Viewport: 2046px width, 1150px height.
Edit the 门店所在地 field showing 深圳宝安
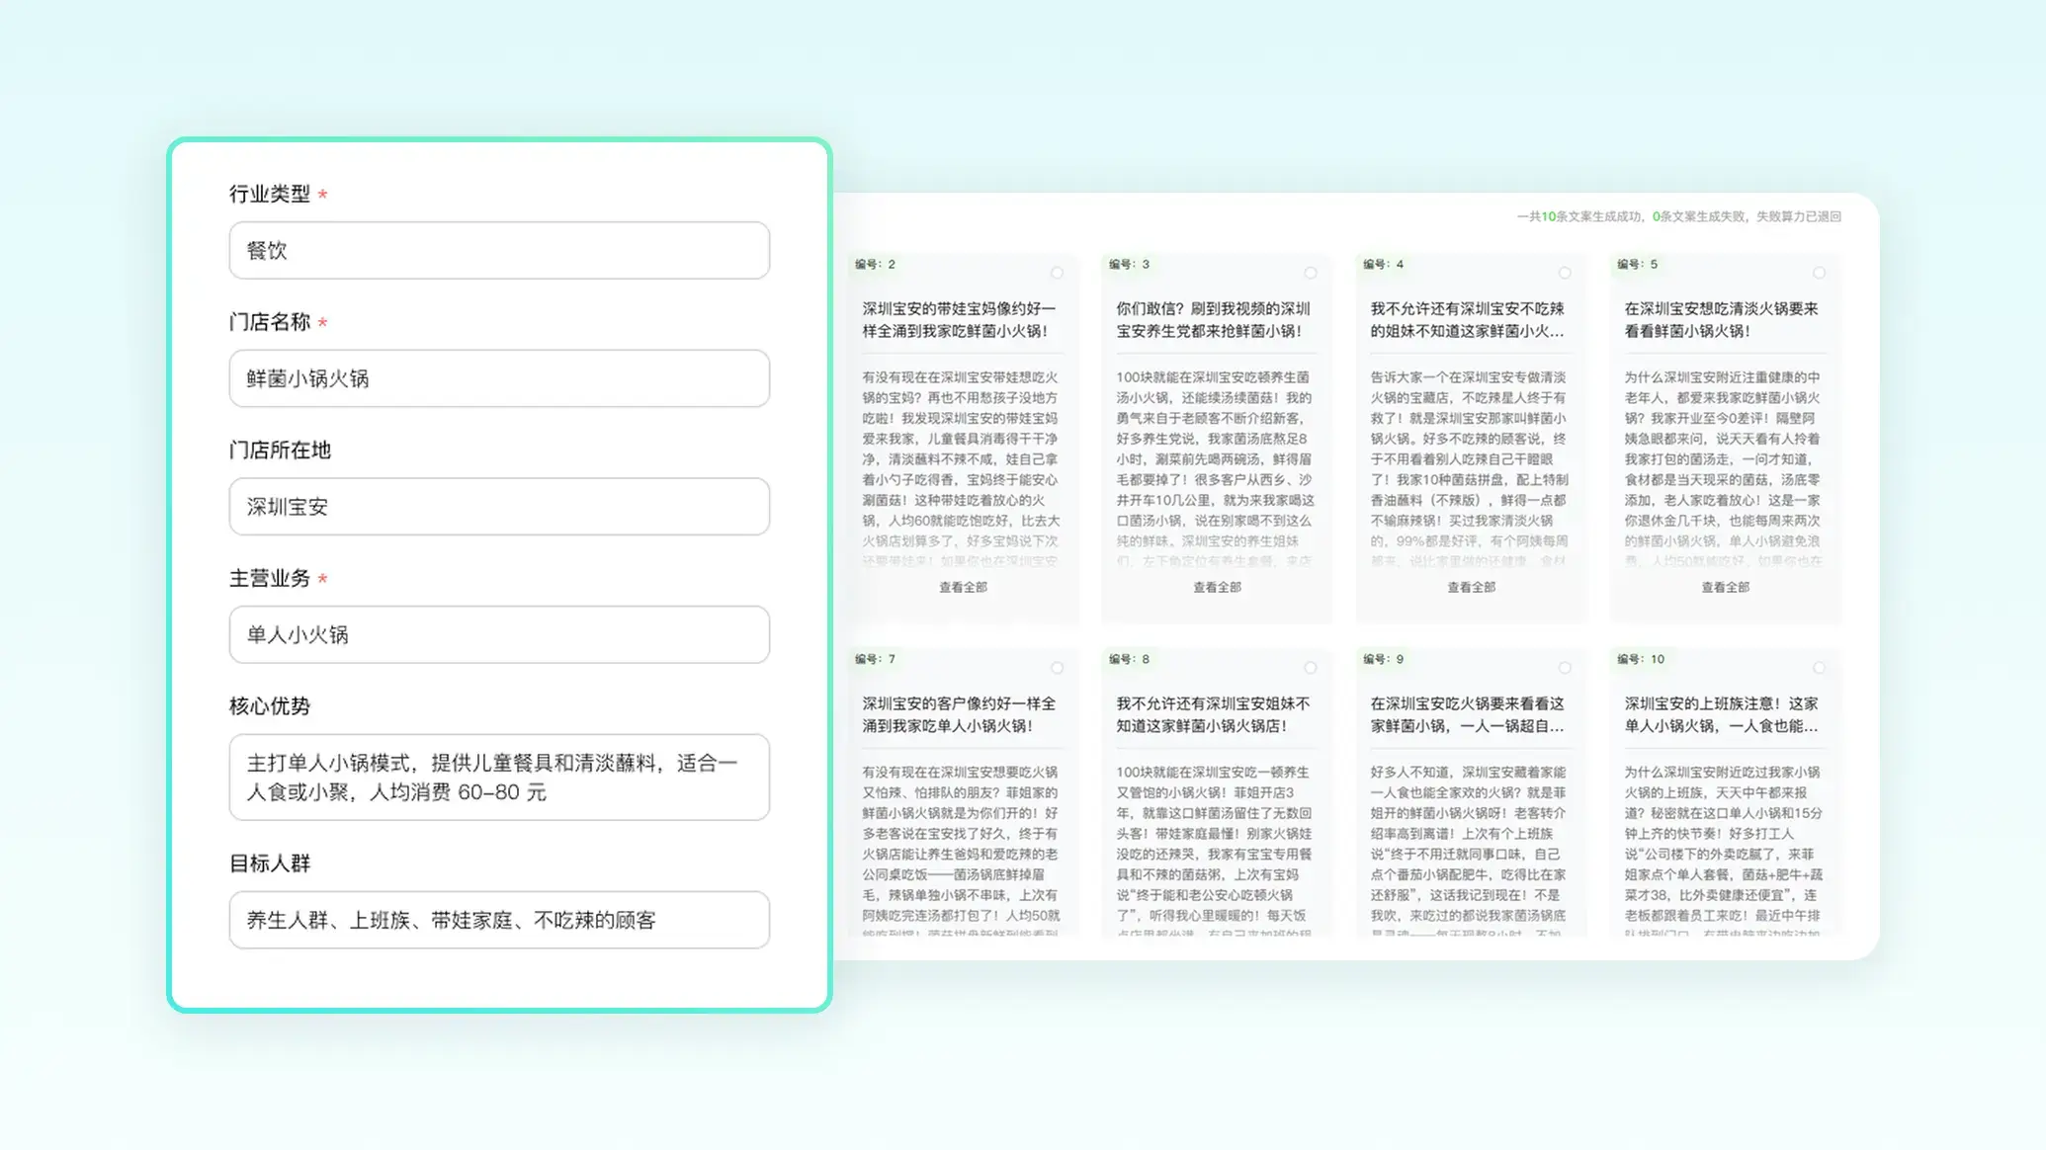pyautogui.click(x=499, y=507)
